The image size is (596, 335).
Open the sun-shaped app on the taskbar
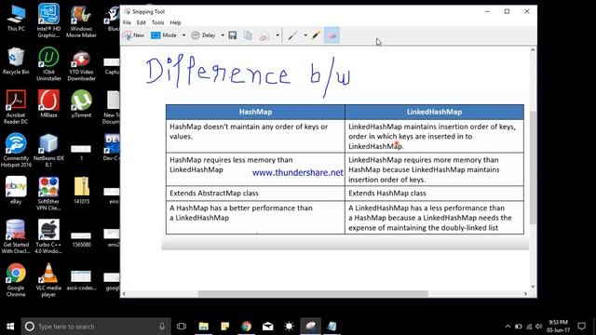[x=289, y=327]
